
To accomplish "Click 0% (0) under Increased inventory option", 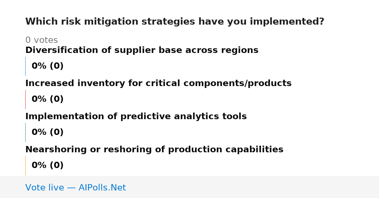I will click(47, 99).
